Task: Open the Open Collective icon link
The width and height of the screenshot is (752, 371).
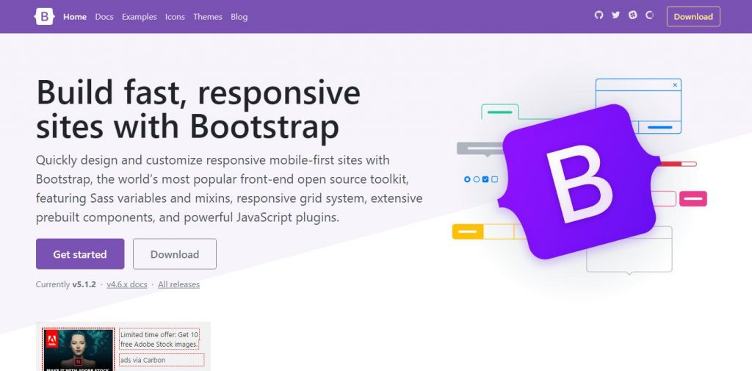Action: [x=650, y=15]
